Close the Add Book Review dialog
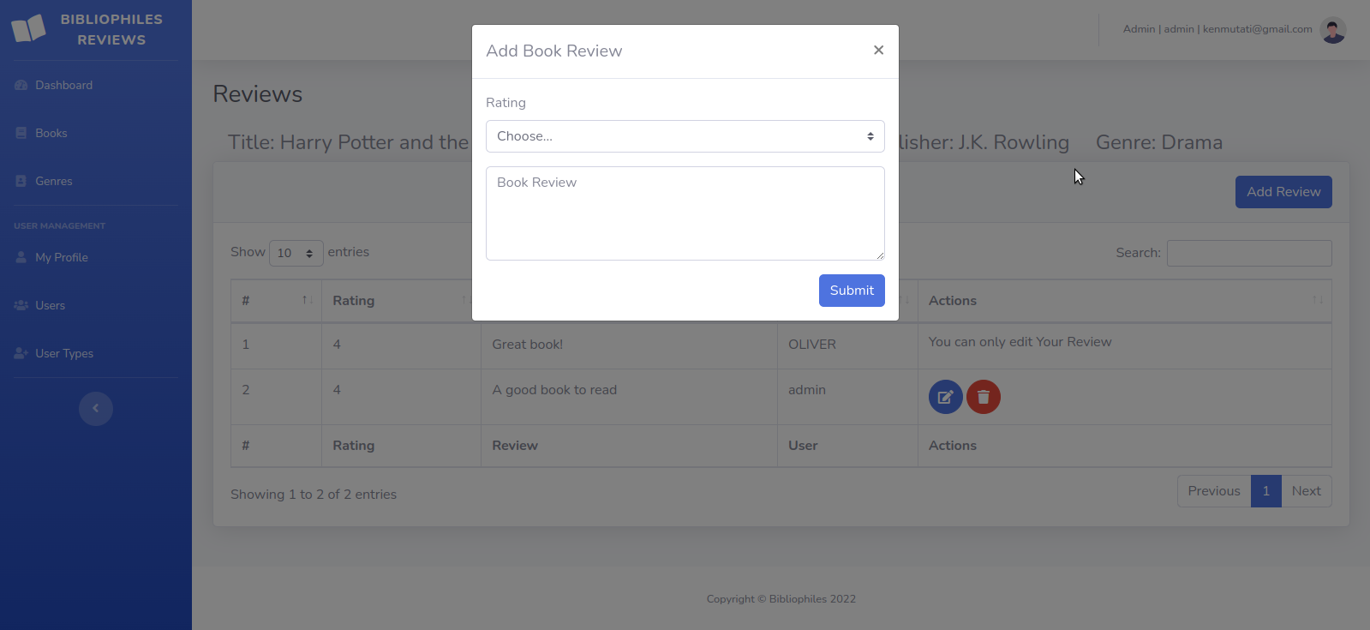Image resolution: width=1370 pixels, height=630 pixels. pos(878,51)
